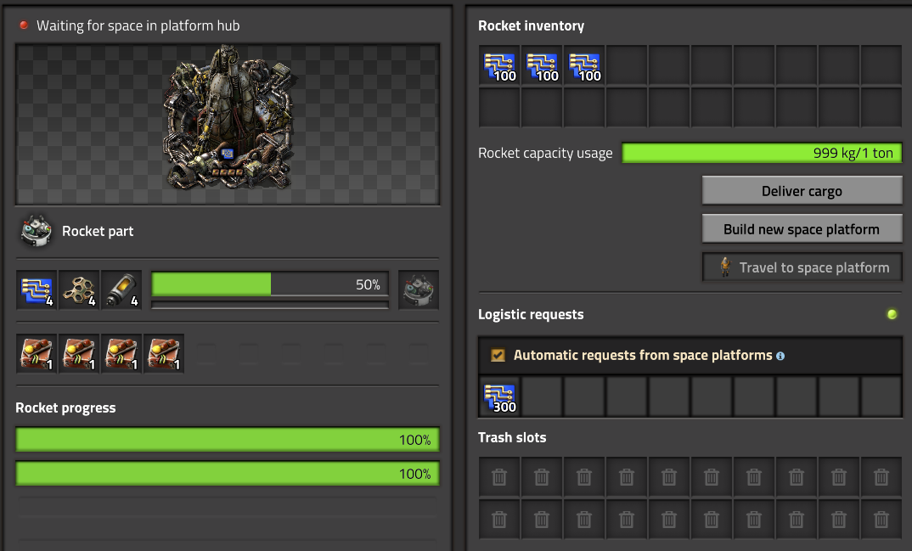Image resolution: width=912 pixels, height=551 pixels.
Task: Click the Deliver cargo button
Action: click(802, 191)
